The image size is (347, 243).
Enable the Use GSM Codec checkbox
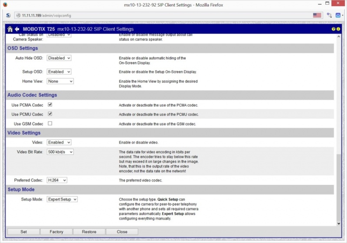(50, 124)
